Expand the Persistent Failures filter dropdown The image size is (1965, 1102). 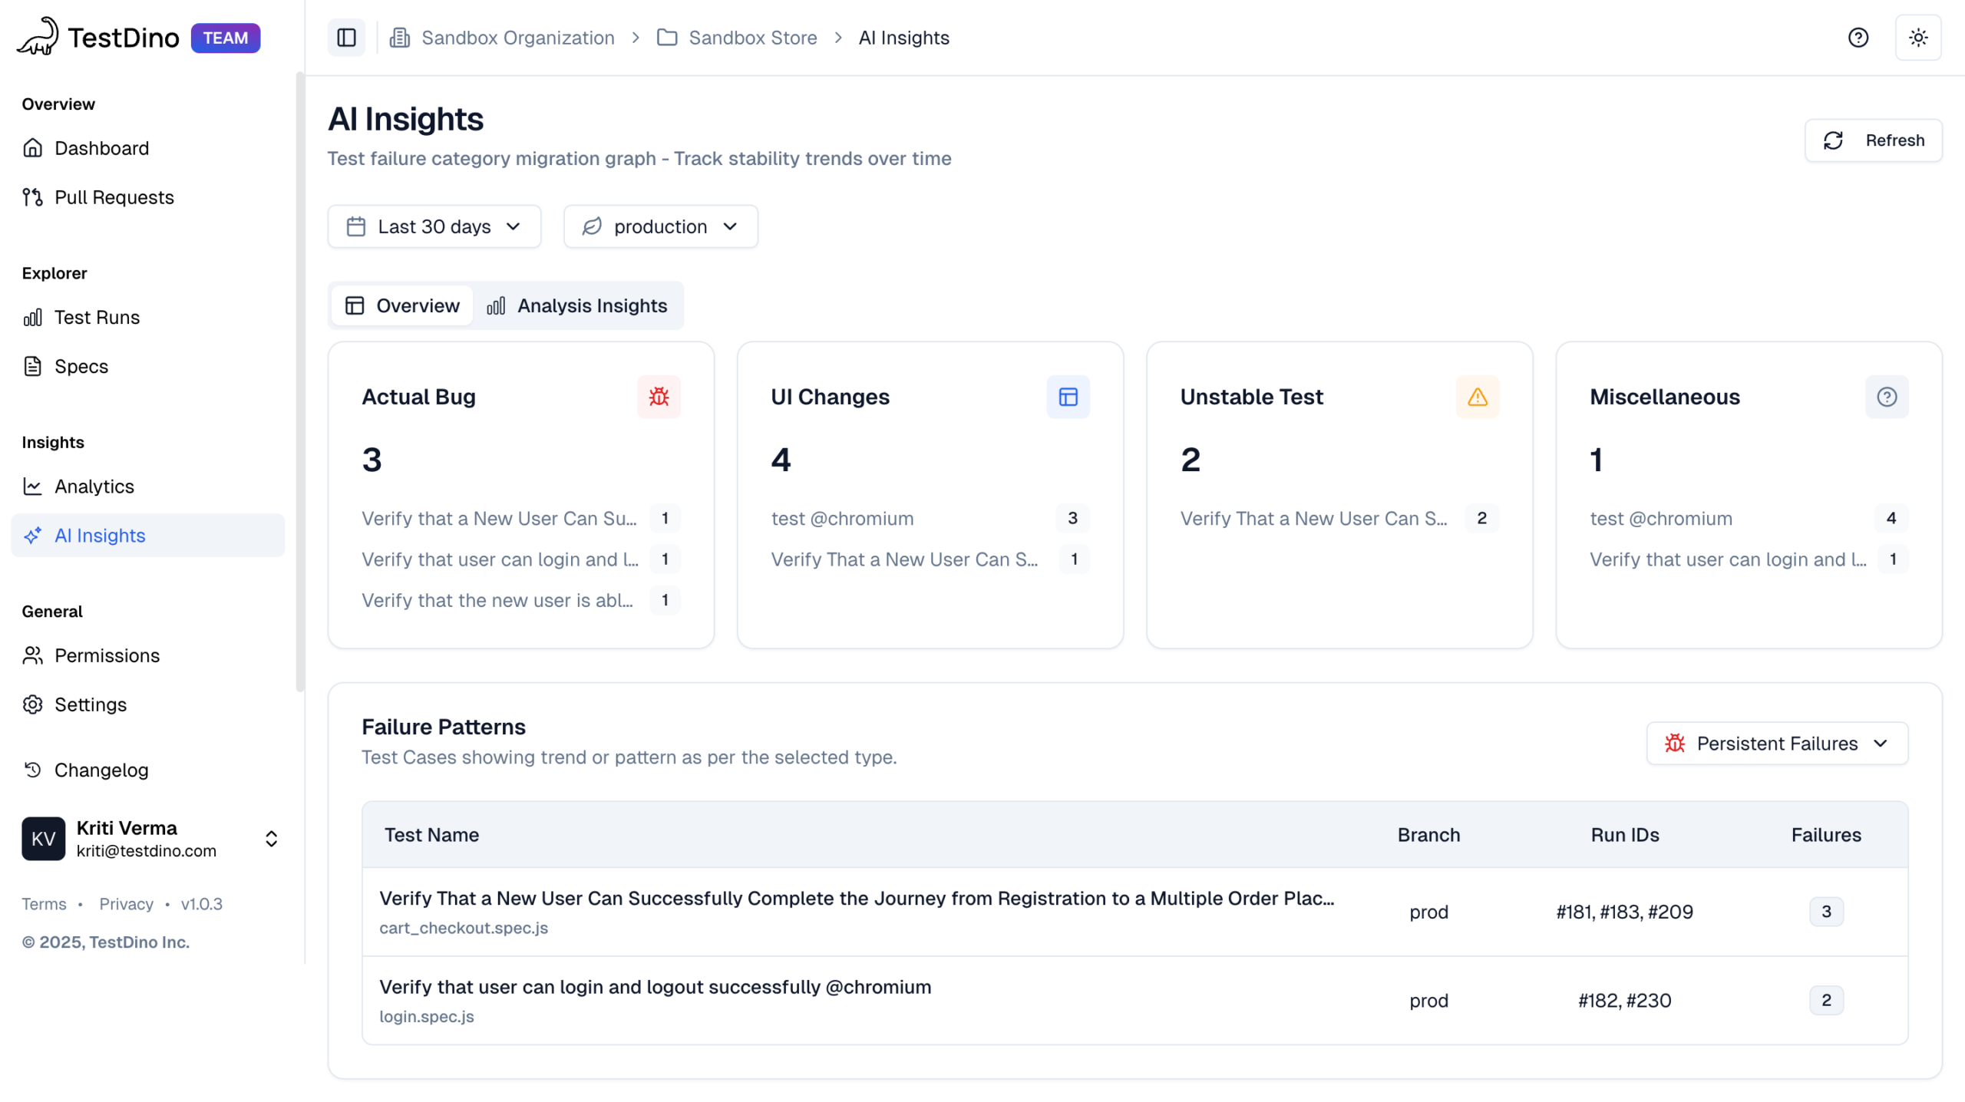tap(1776, 743)
